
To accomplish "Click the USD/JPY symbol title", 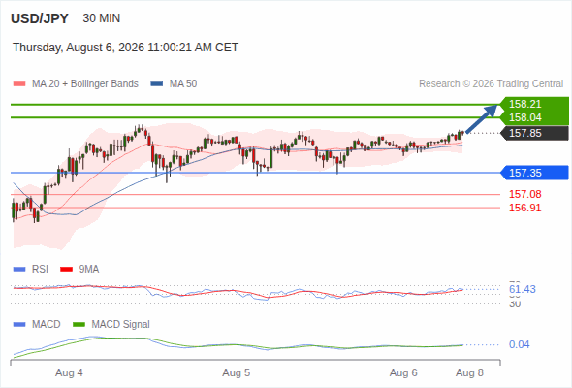I will 40,18.
